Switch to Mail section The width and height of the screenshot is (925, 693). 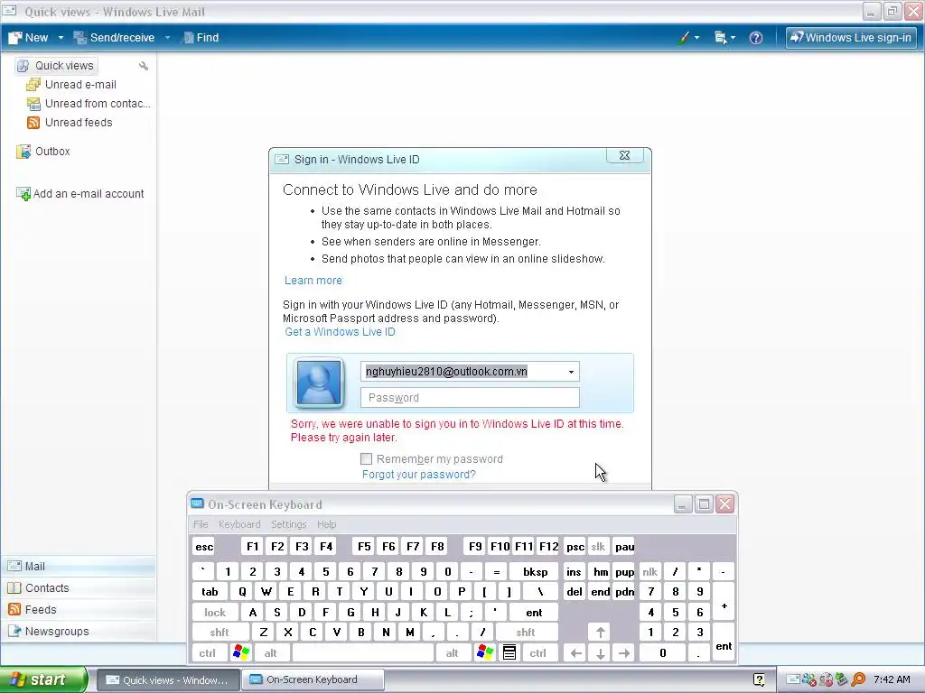pyautogui.click(x=79, y=567)
